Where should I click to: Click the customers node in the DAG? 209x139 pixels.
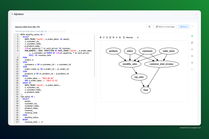[147, 51]
